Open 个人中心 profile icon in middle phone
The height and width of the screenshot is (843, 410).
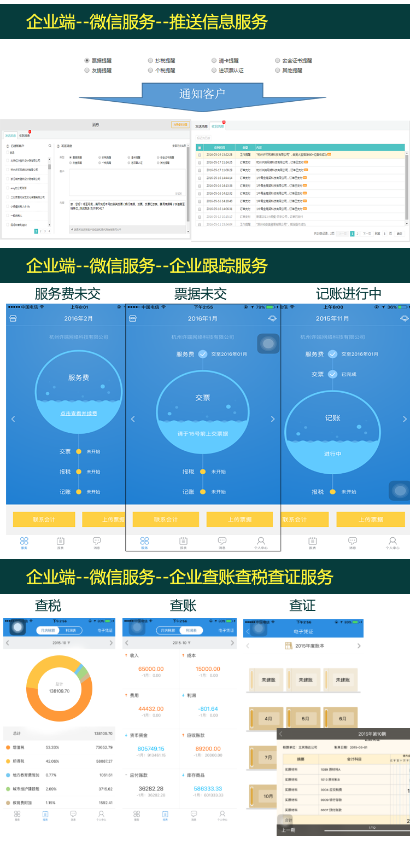(261, 542)
